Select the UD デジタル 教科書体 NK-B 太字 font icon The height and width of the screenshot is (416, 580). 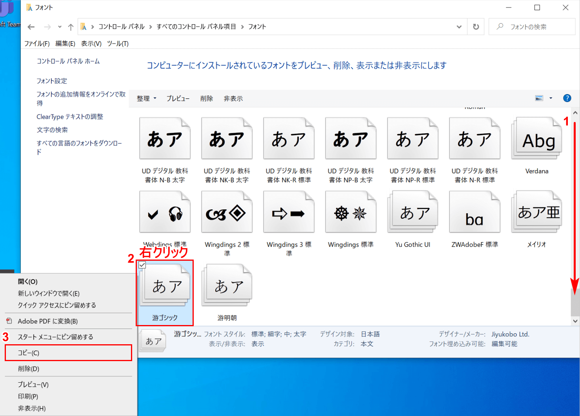(227, 138)
